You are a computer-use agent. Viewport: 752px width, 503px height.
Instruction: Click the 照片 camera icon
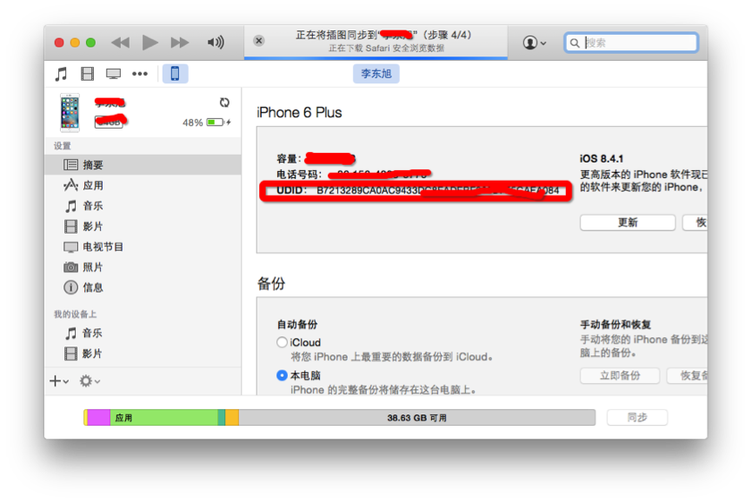pos(70,268)
